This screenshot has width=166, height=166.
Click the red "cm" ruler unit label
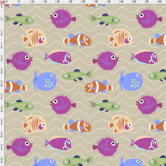click(x=2, y=2)
